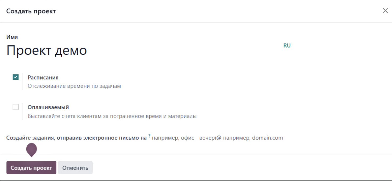Click label Создайте задания, отправив электронное письмо
The width and height of the screenshot is (392, 181).
click(x=77, y=138)
